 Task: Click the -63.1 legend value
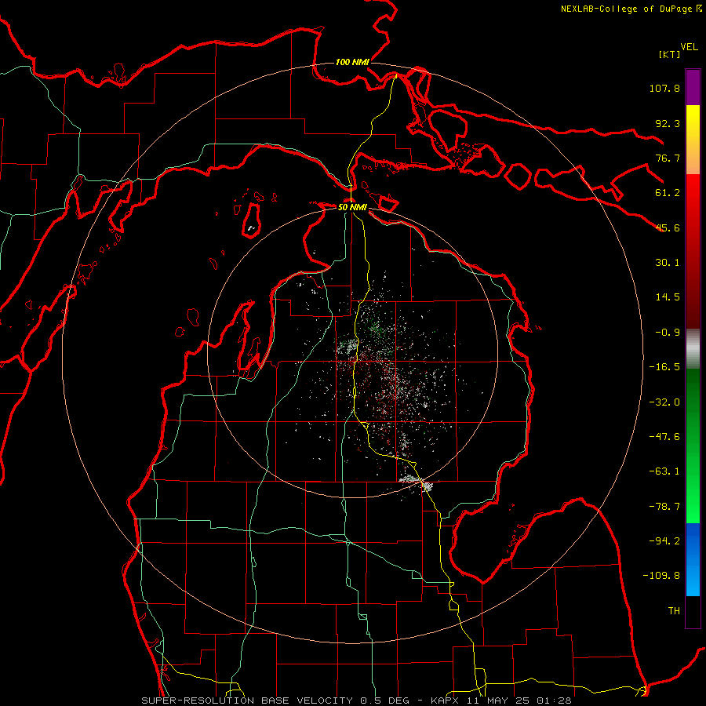[x=664, y=471]
